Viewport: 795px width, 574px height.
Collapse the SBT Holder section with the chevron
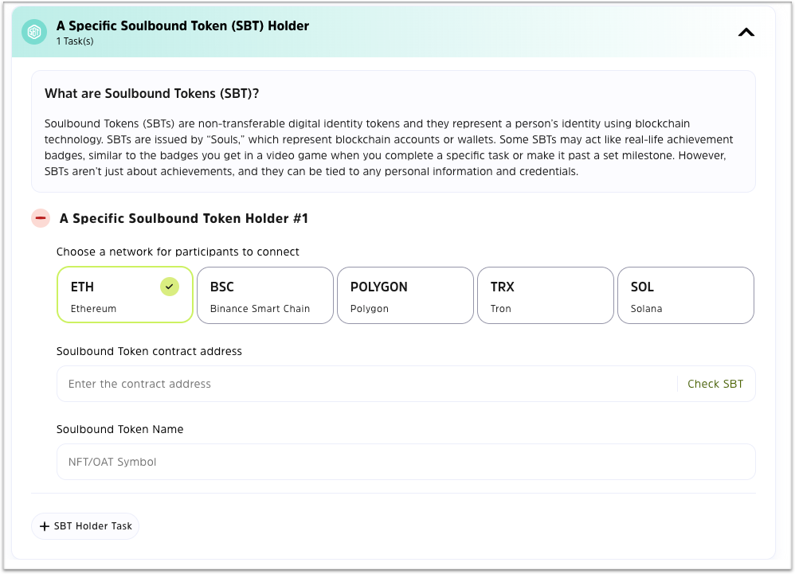point(746,33)
